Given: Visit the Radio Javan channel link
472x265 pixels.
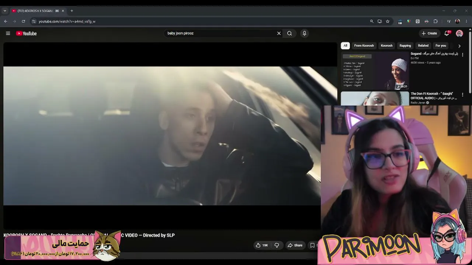Looking at the screenshot, I should [x=418, y=103].
